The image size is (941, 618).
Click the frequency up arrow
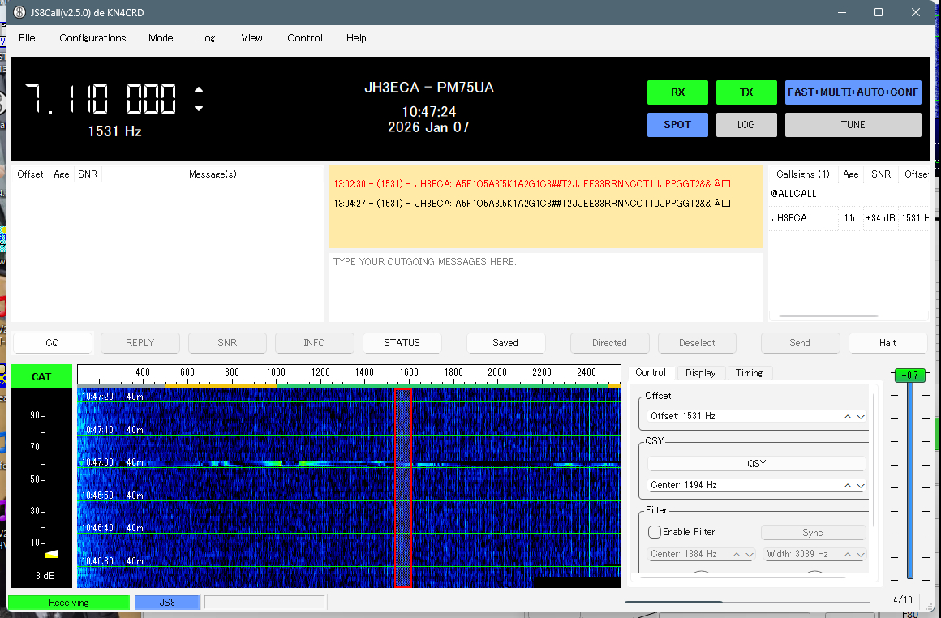(x=199, y=89)
